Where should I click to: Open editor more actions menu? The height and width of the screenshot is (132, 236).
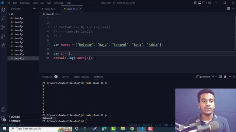tap(233, 9)
